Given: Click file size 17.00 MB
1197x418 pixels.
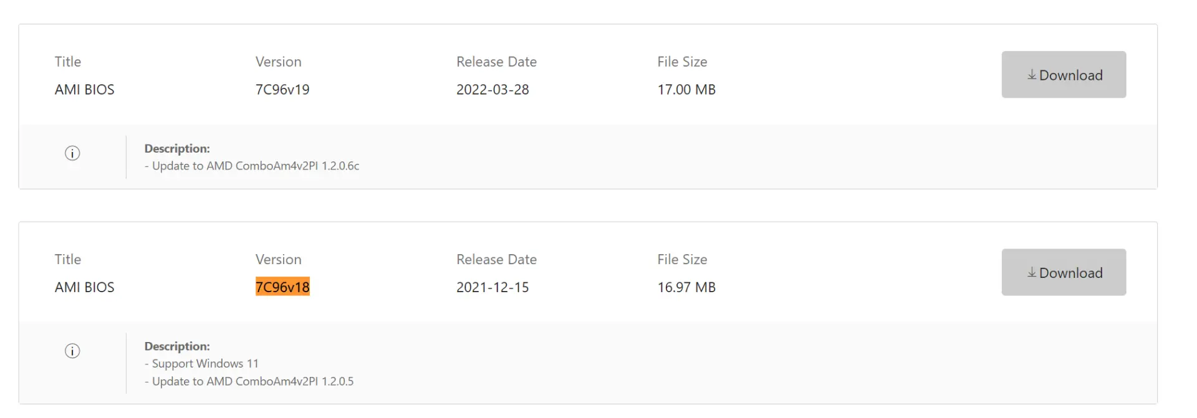Looking at the screenshot, I should pyautogui.click(x=686, y=89).
